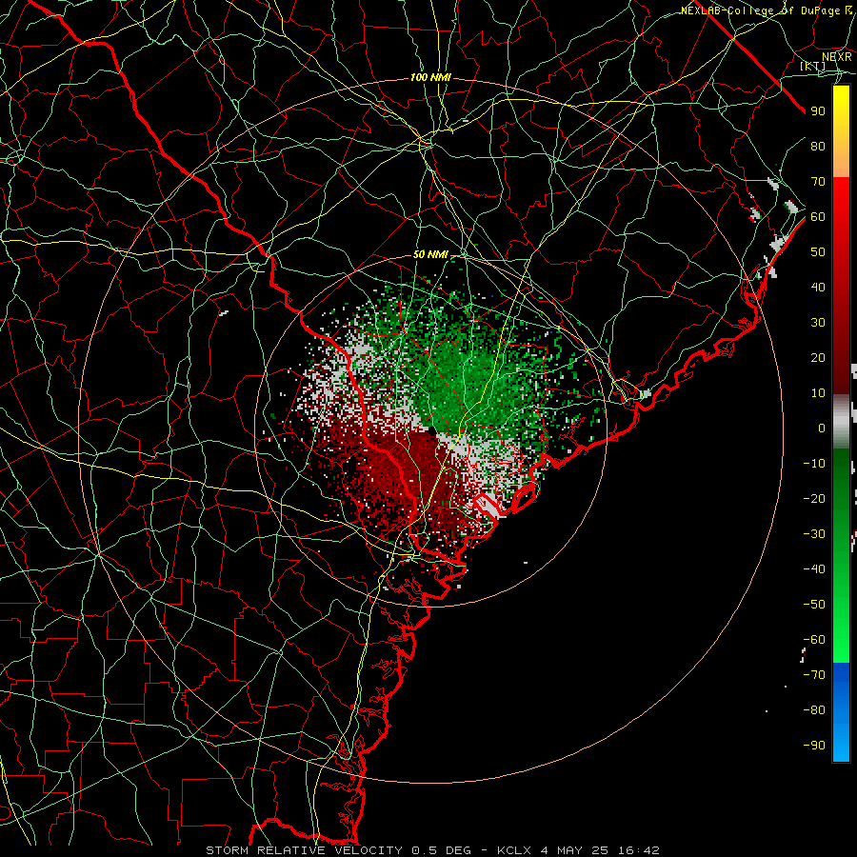The width and height of the screenshot is (857, 857).
Task: Click the 10 value on velocity scale
Action: point(818,393)
